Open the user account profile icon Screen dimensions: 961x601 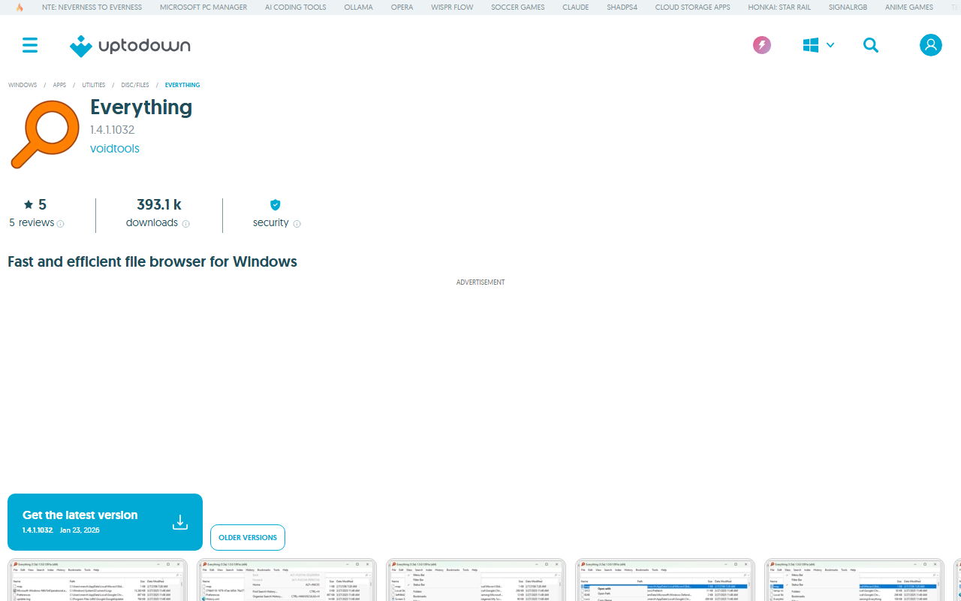point(931,45)
